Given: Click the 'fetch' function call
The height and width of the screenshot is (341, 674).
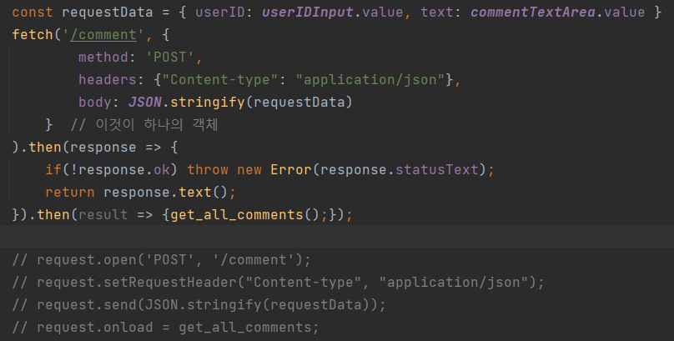Looking at the screenshot, I should [33, 34].
